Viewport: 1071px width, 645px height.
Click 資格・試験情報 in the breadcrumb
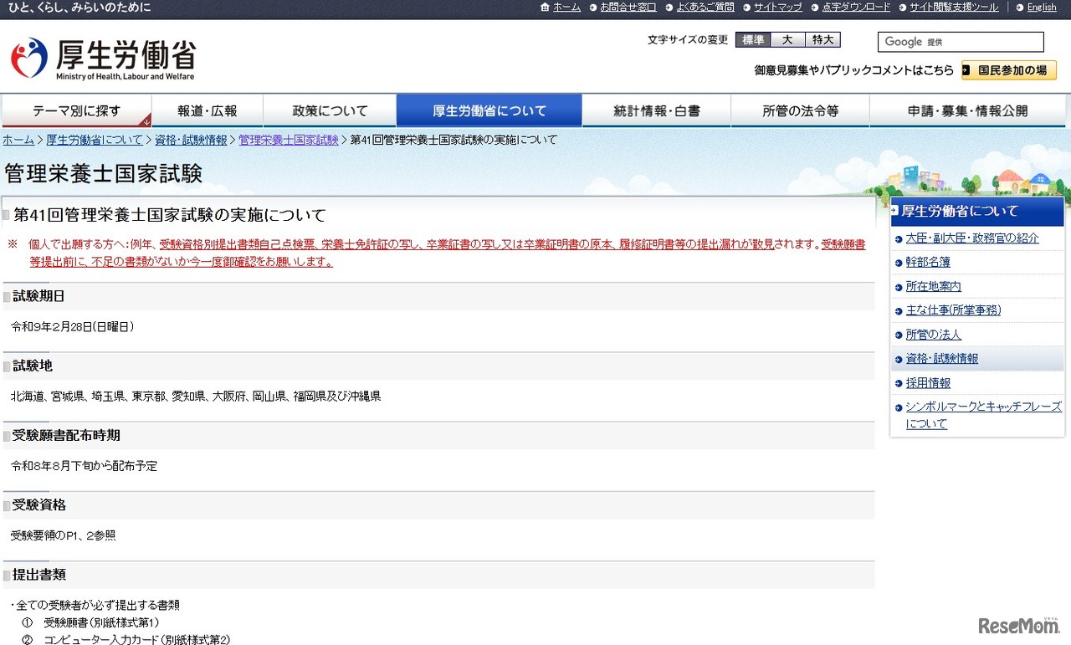click(191, 140)
